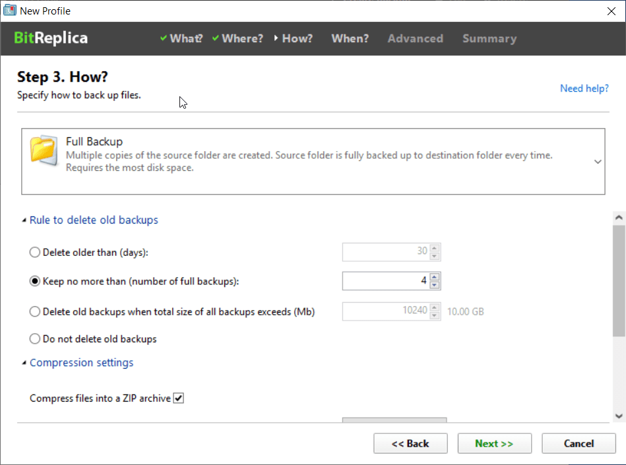The image size is (626, 465).
Task: Click the vertical scrollbar thumb
Action: point(619,280)
